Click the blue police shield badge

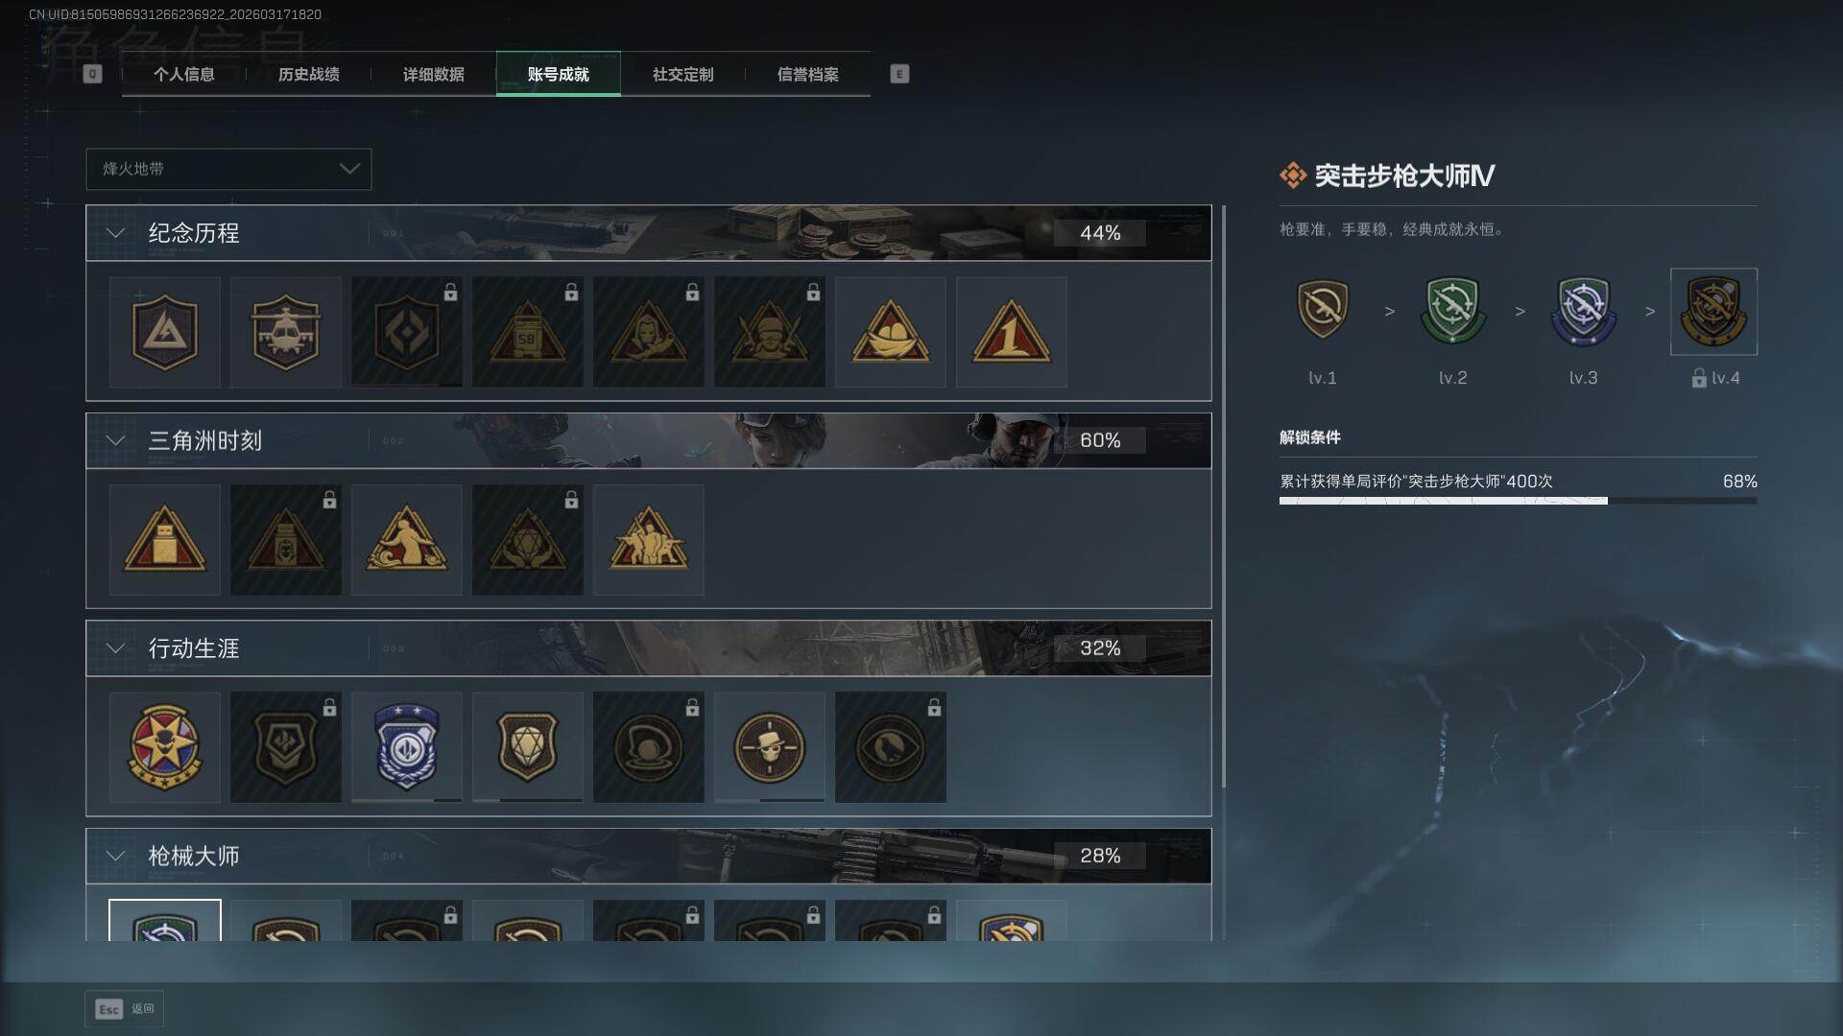(406, 747)
